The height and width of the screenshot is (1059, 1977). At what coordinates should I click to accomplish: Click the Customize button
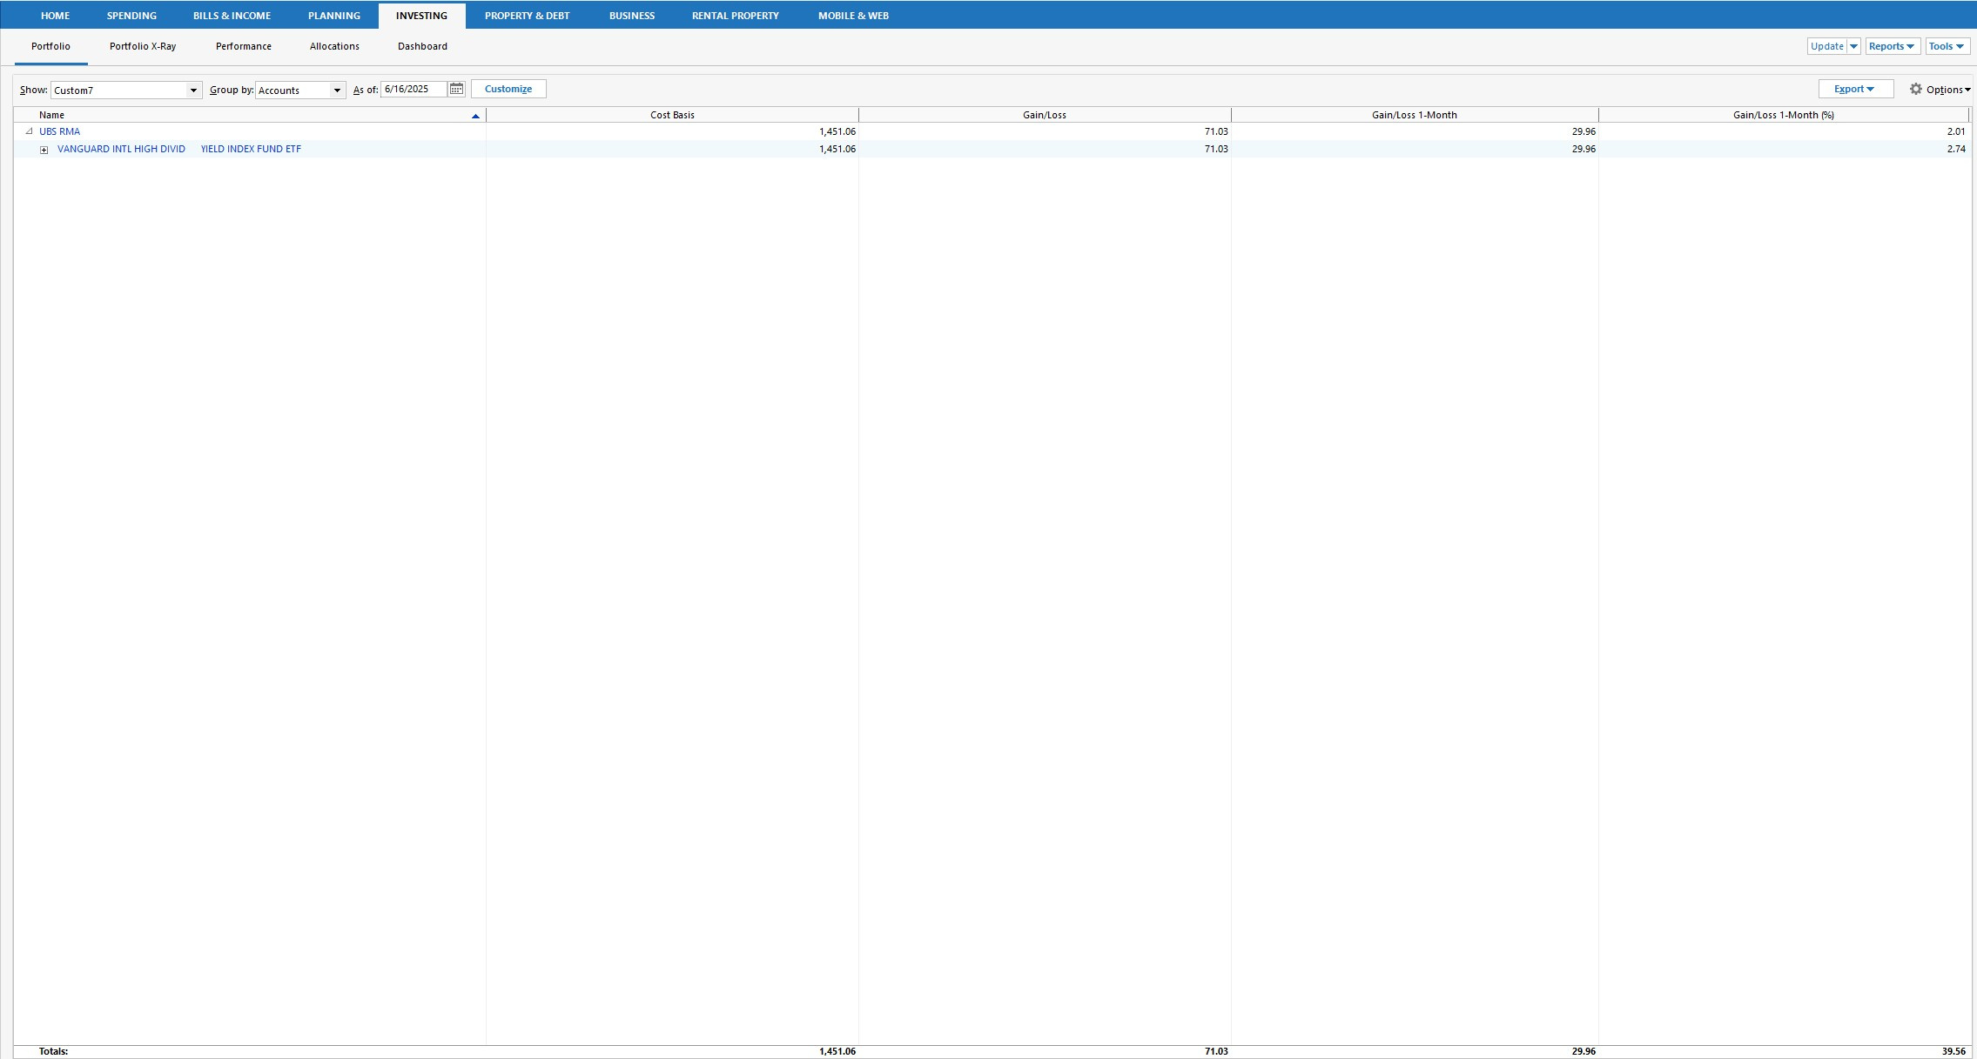tap(508, 89)
